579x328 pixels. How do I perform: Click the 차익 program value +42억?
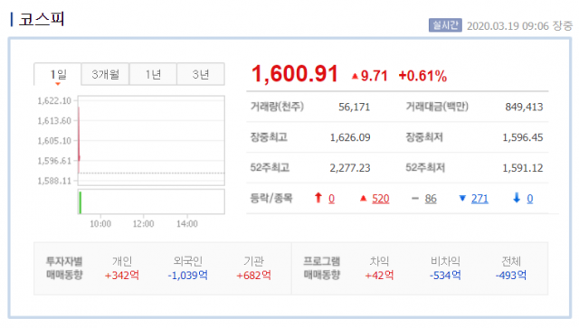(379, 276)
